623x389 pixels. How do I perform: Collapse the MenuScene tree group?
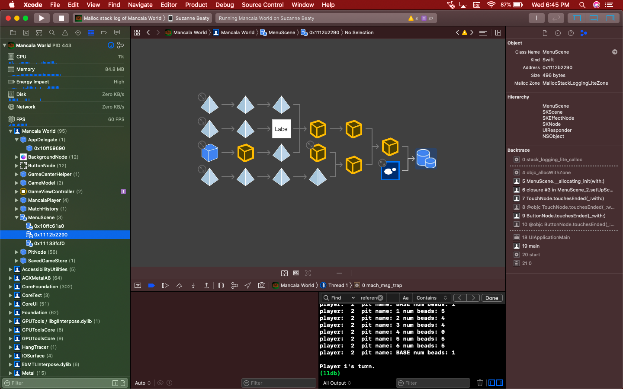17,217
